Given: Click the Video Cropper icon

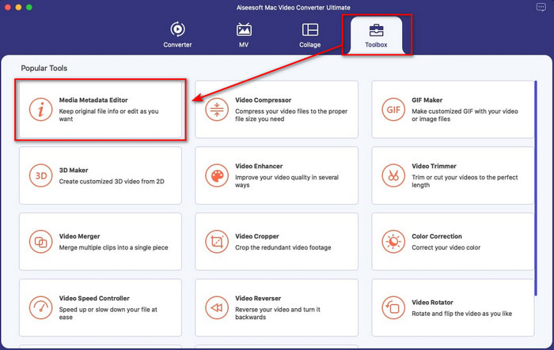Looking at the screenshot, I should [217, 242].
